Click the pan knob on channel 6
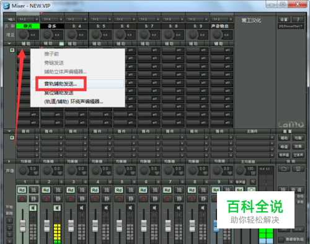The image size is (310, 244). [144, 171]
